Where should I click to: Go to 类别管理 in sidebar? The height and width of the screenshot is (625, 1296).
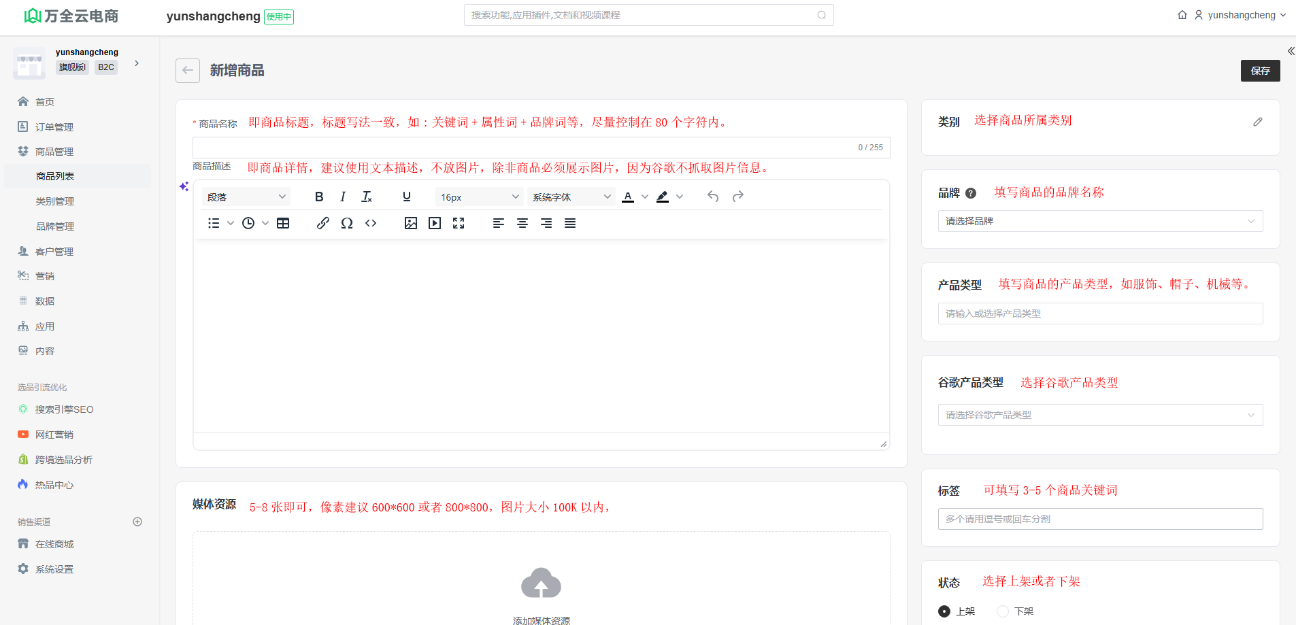pyautogui.click(x=55, y=201)
